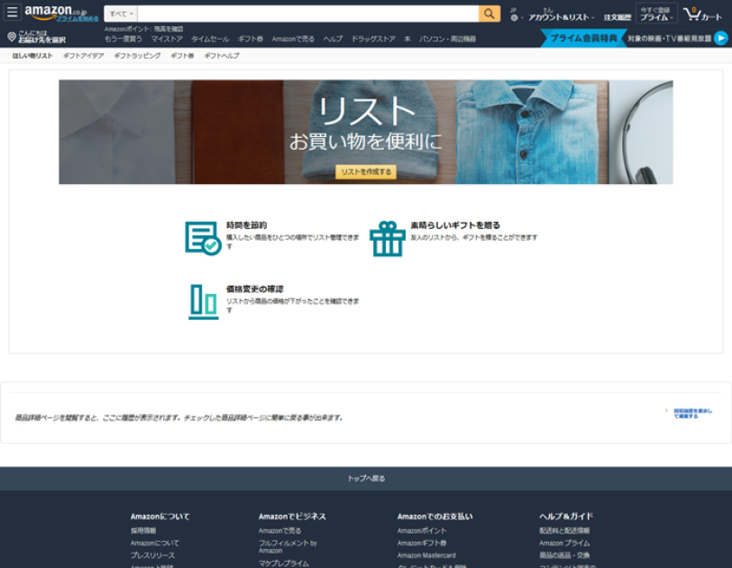
Task: Click the リストを作成する button
Action: tap(366, 172)
